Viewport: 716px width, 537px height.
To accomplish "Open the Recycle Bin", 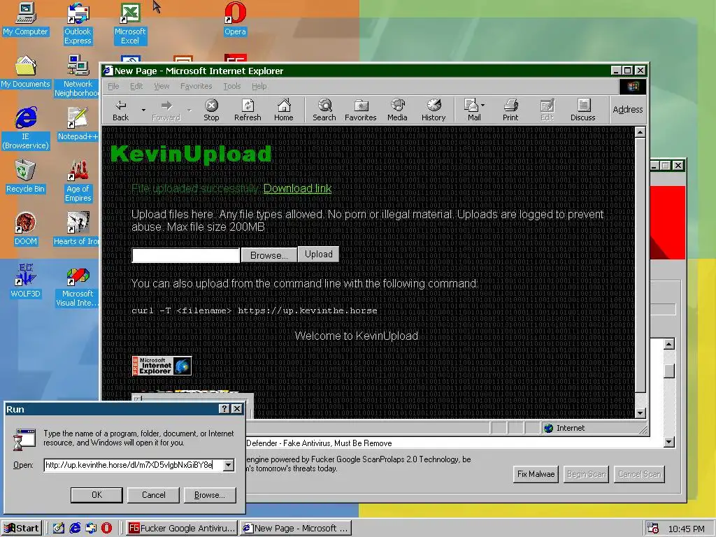I will tap(26, 176).
